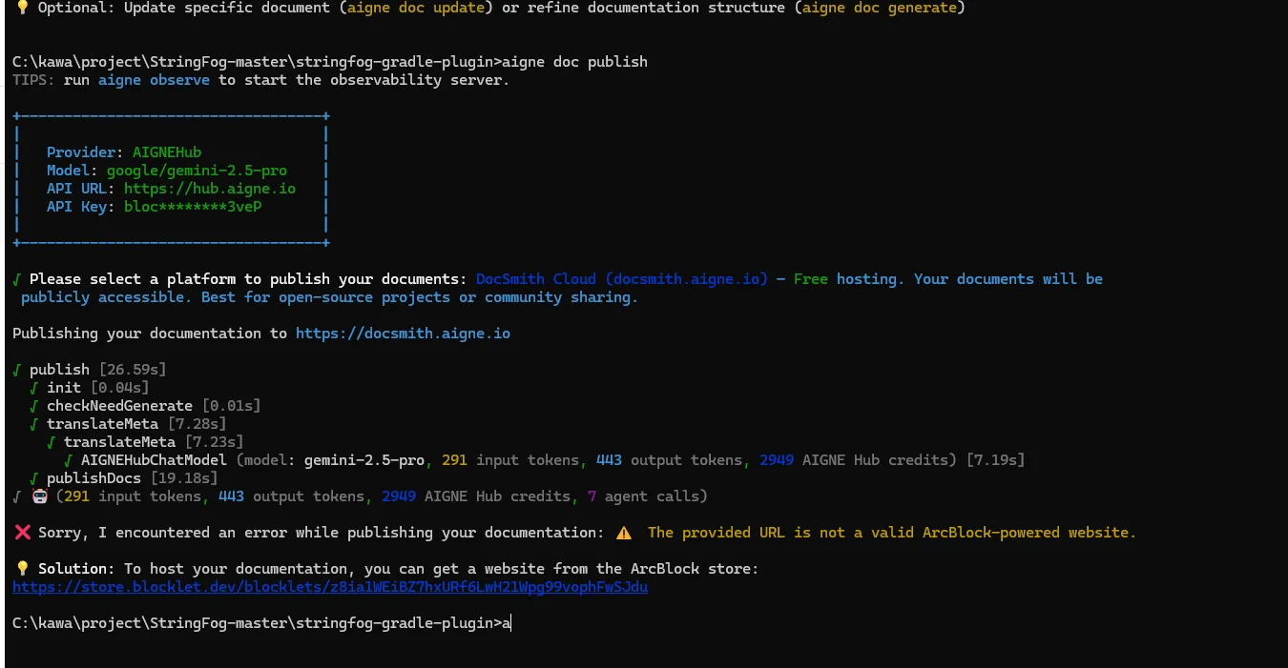This screenshot has width=1288, height=668.
Task: Click 'publicly accessible. Best for open-source' line
Action: [x=329, y=297]
